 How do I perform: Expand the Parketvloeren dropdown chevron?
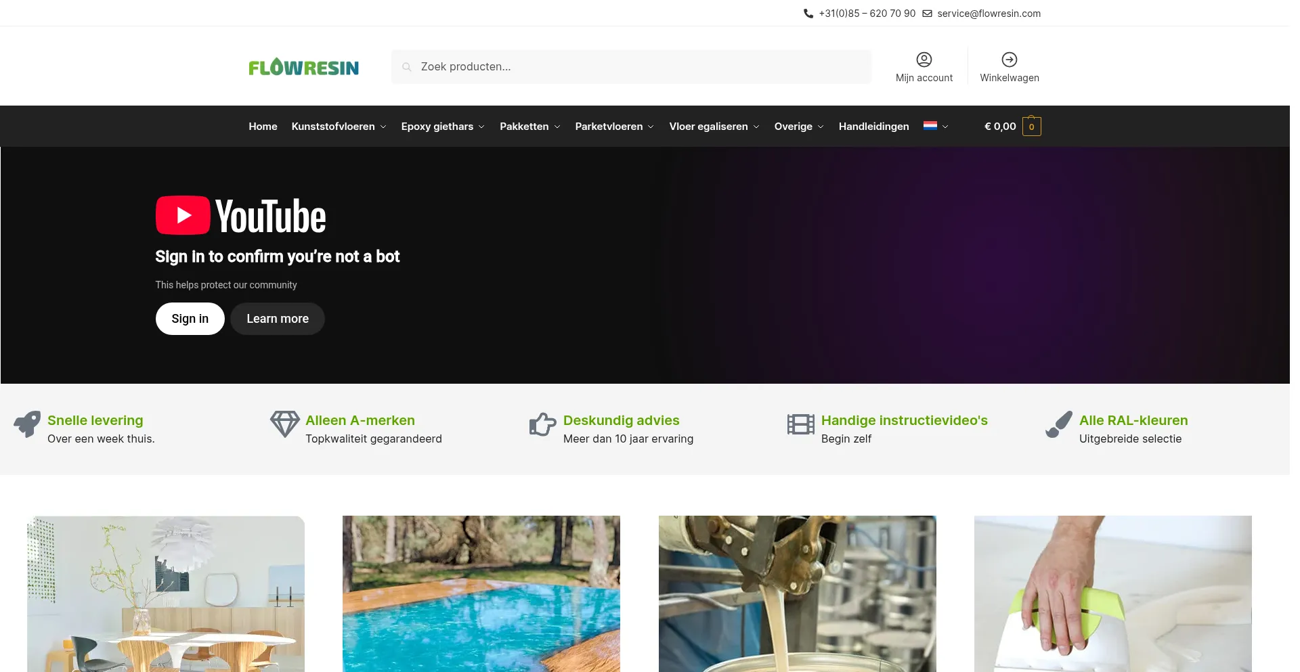coord(651,127)
